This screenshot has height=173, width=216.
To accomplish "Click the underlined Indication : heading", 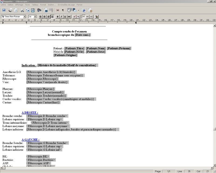I will [29, 65].
